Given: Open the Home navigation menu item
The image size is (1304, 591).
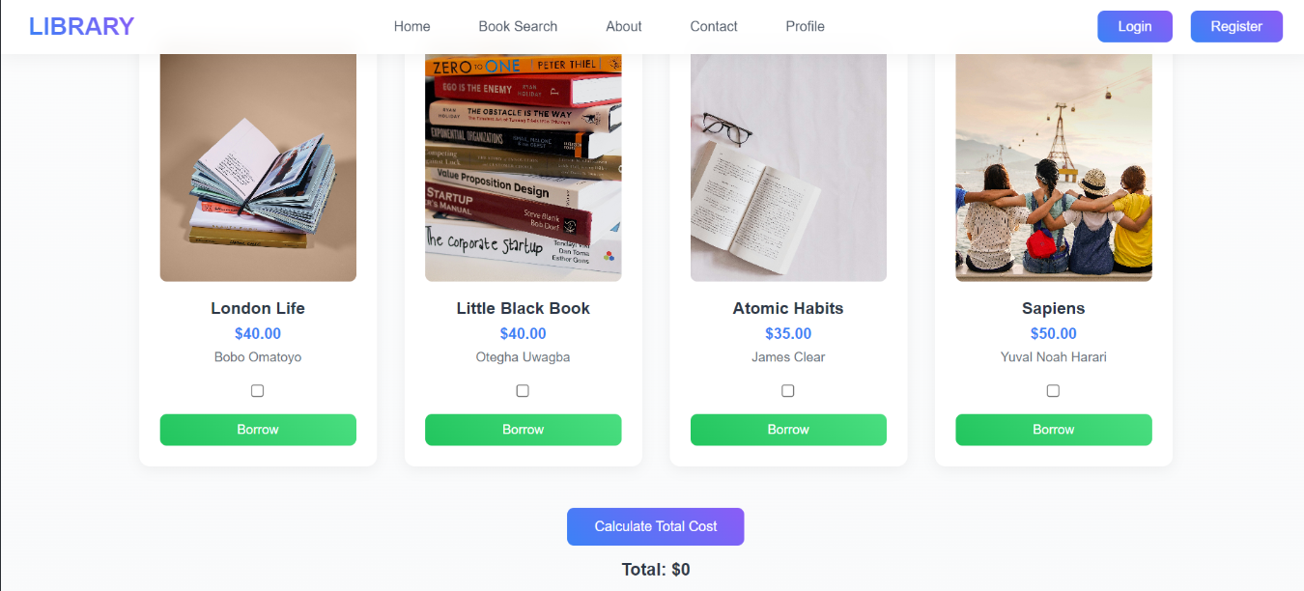Looking at the screenshot, I should click(x=411, y=26).
